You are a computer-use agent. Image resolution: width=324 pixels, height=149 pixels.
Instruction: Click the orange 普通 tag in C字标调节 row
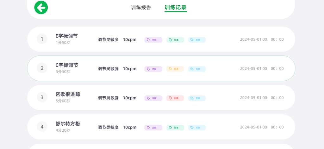point(175,69)
